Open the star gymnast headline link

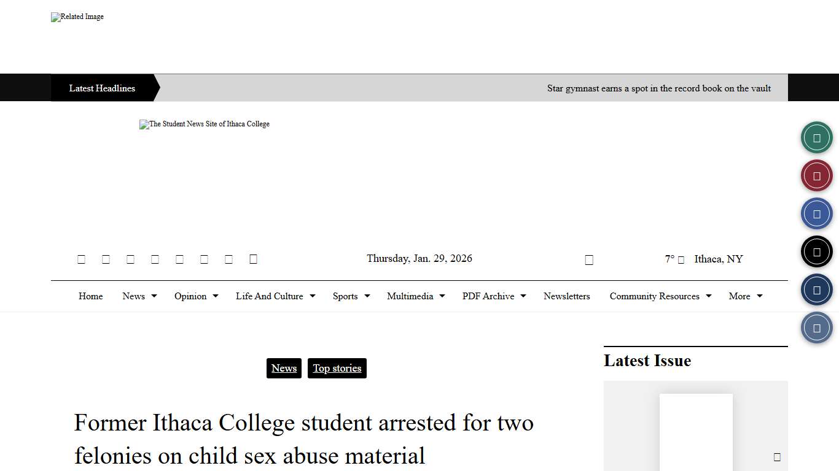(x=659, y=88)
